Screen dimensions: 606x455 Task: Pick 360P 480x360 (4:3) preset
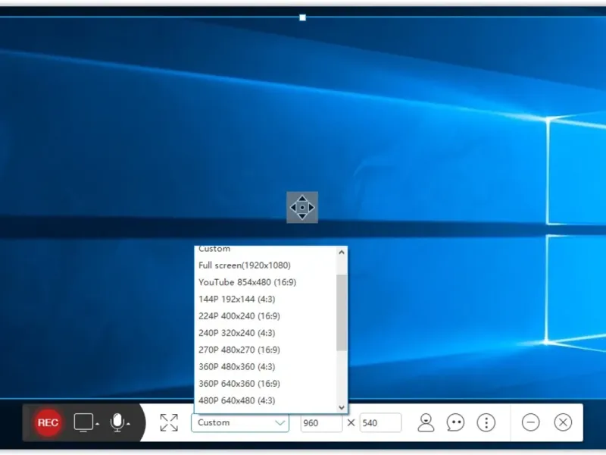(266, 367)
